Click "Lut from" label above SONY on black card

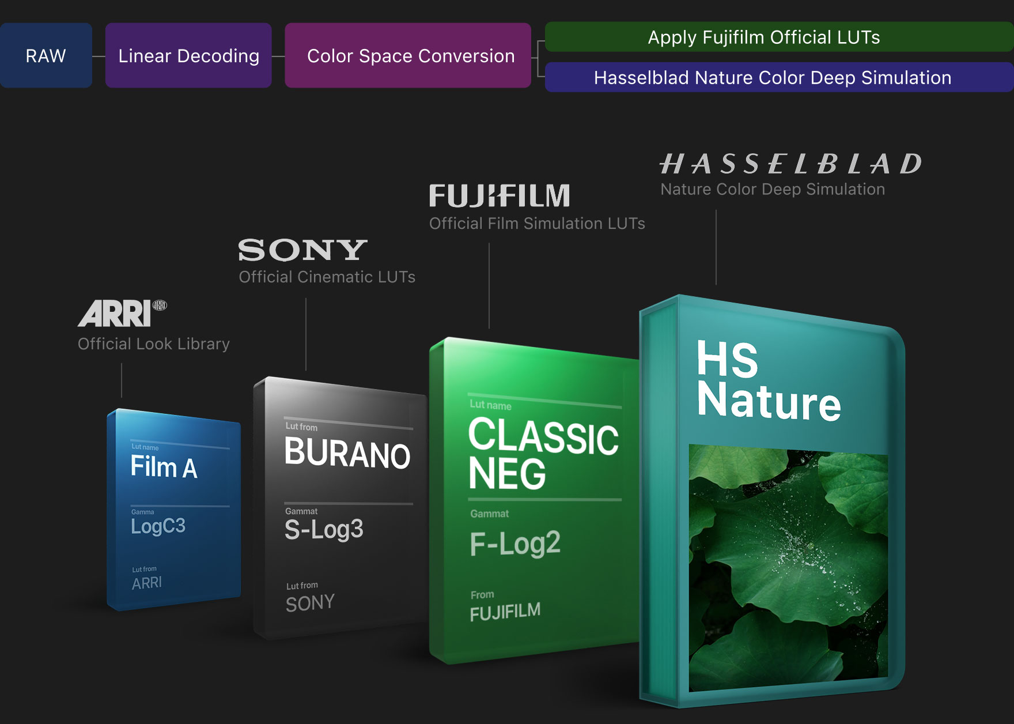coord(302,586)
